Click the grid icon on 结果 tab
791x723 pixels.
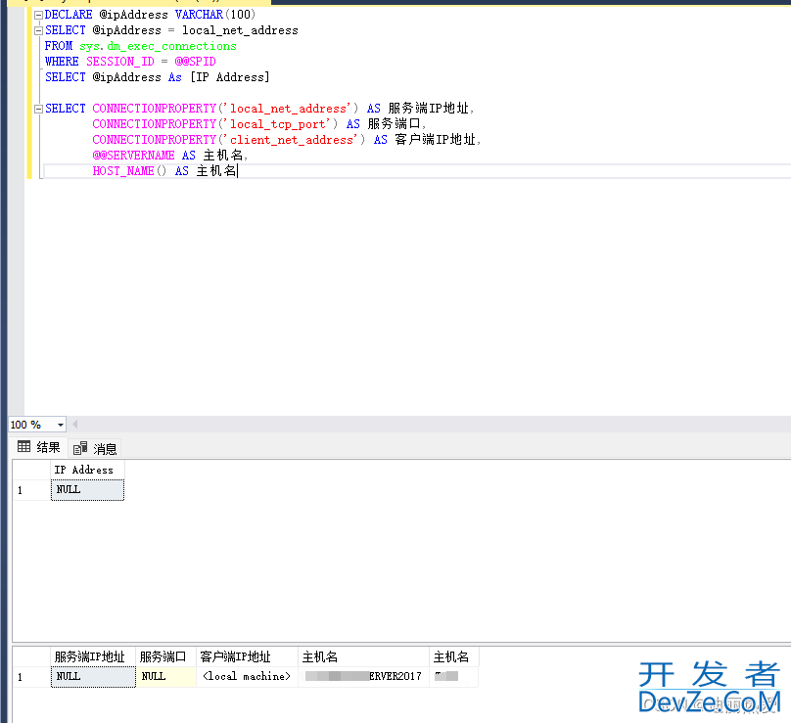23,447
